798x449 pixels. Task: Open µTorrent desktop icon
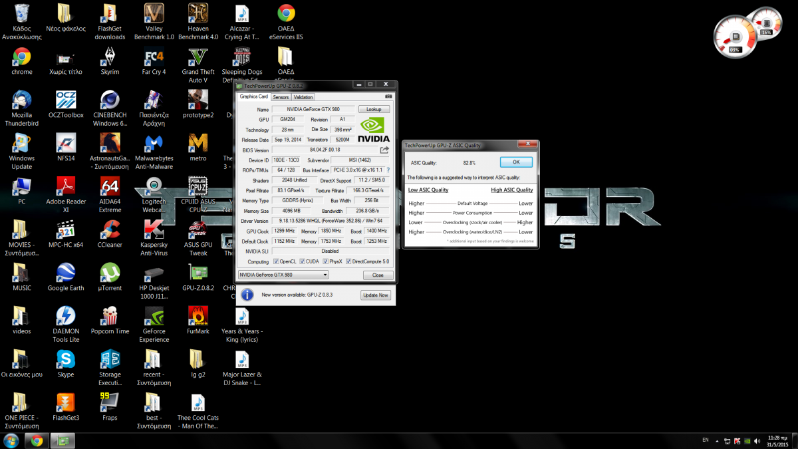point(110,276)
